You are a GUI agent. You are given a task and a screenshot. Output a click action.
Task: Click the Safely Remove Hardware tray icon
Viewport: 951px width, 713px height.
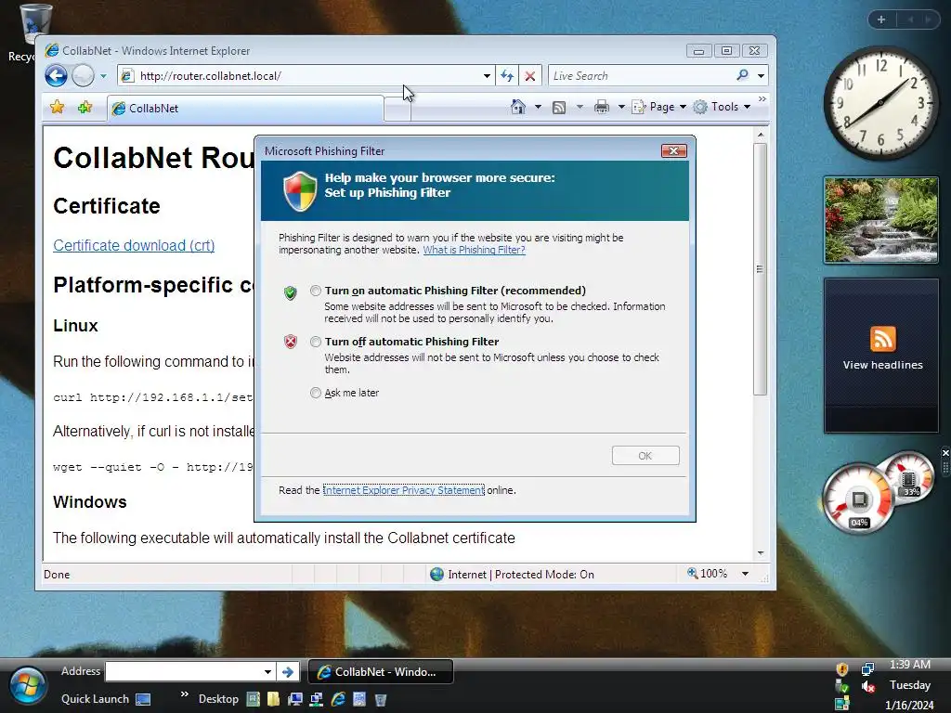tap(841, 686)
